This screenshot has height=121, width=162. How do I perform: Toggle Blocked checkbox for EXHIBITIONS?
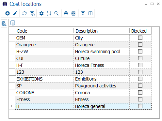(140, 79)
